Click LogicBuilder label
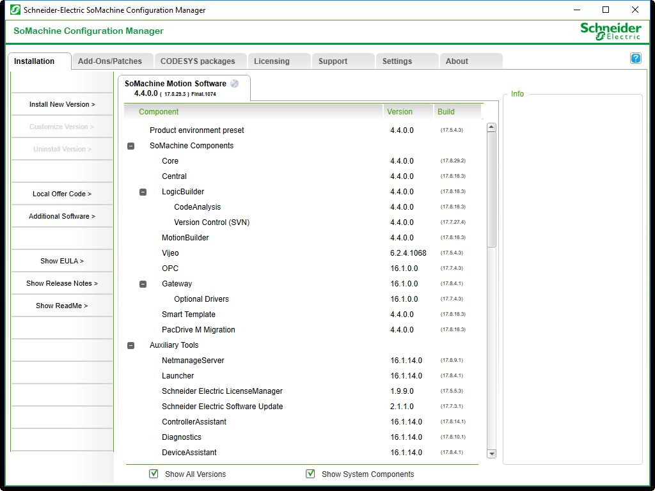Image resolution: width=655 pixels, height=491 pixels. point(183,192)
